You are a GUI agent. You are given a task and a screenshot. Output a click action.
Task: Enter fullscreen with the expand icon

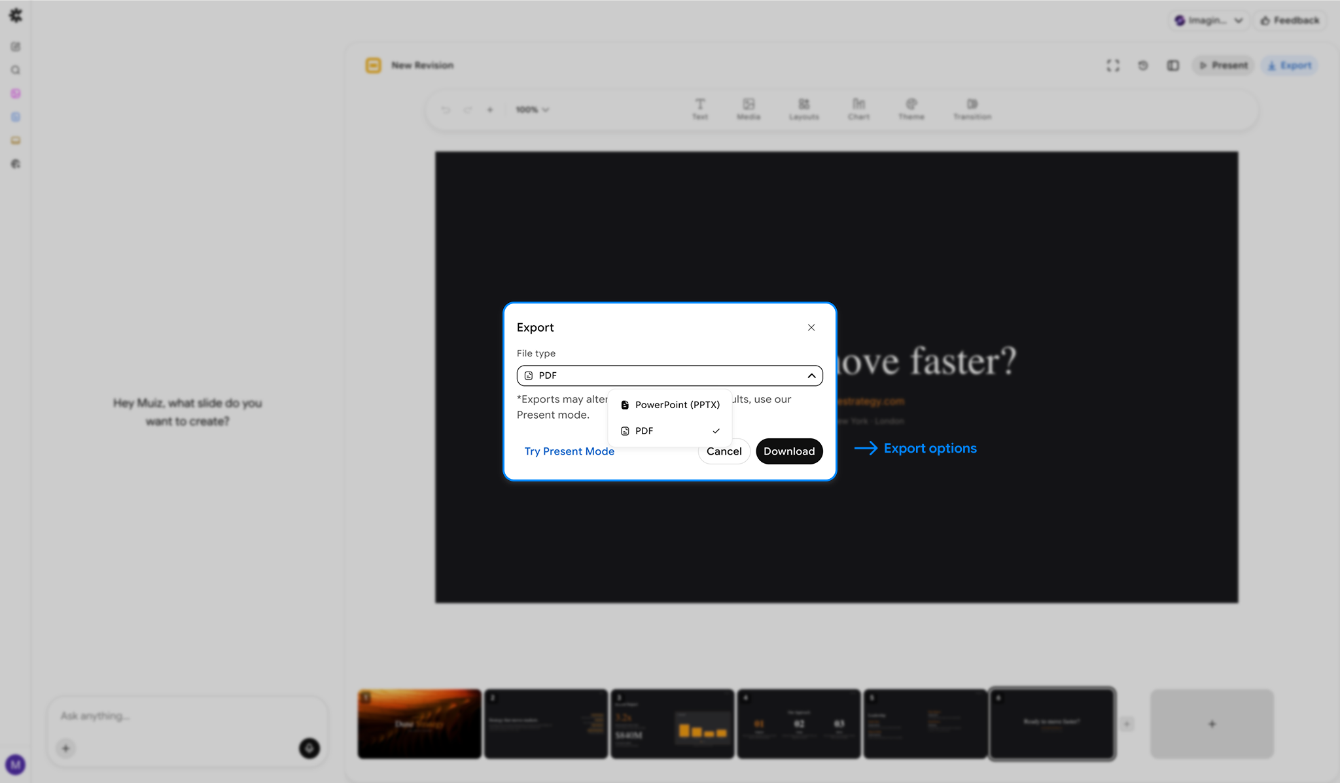(1113, 65)
